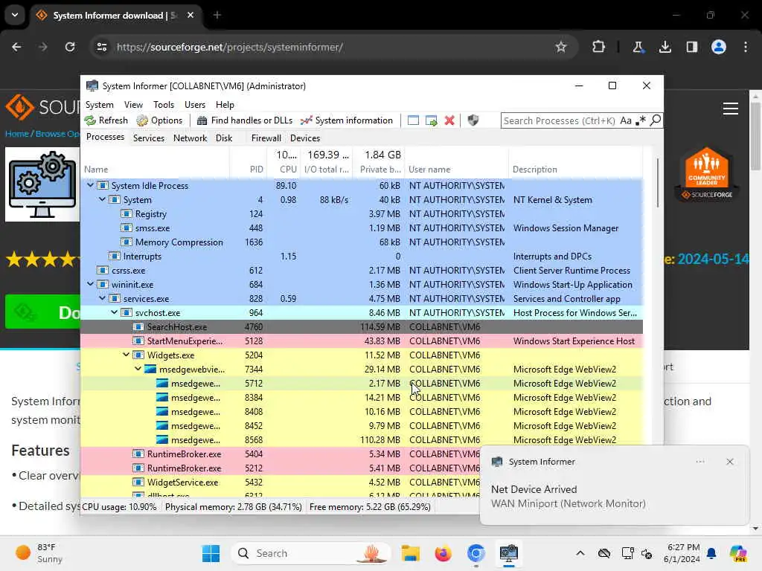Collapse the System process tree node
The height and width of the screenshot is (571, 762).
tap(102, 199)
